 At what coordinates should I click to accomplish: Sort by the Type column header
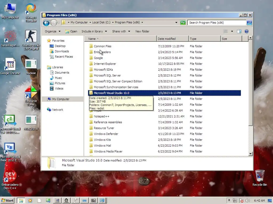pos(204,39)
